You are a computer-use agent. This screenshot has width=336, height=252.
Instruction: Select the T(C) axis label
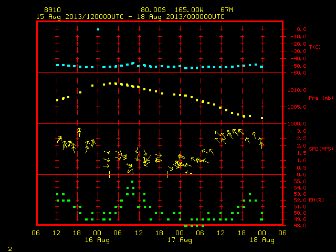[x=315, y=47]
